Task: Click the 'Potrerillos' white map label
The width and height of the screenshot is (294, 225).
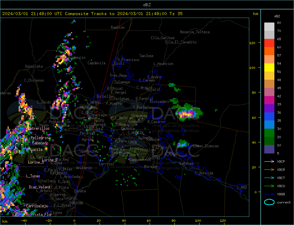Action: pyautogui.click(x=39, y=128)
